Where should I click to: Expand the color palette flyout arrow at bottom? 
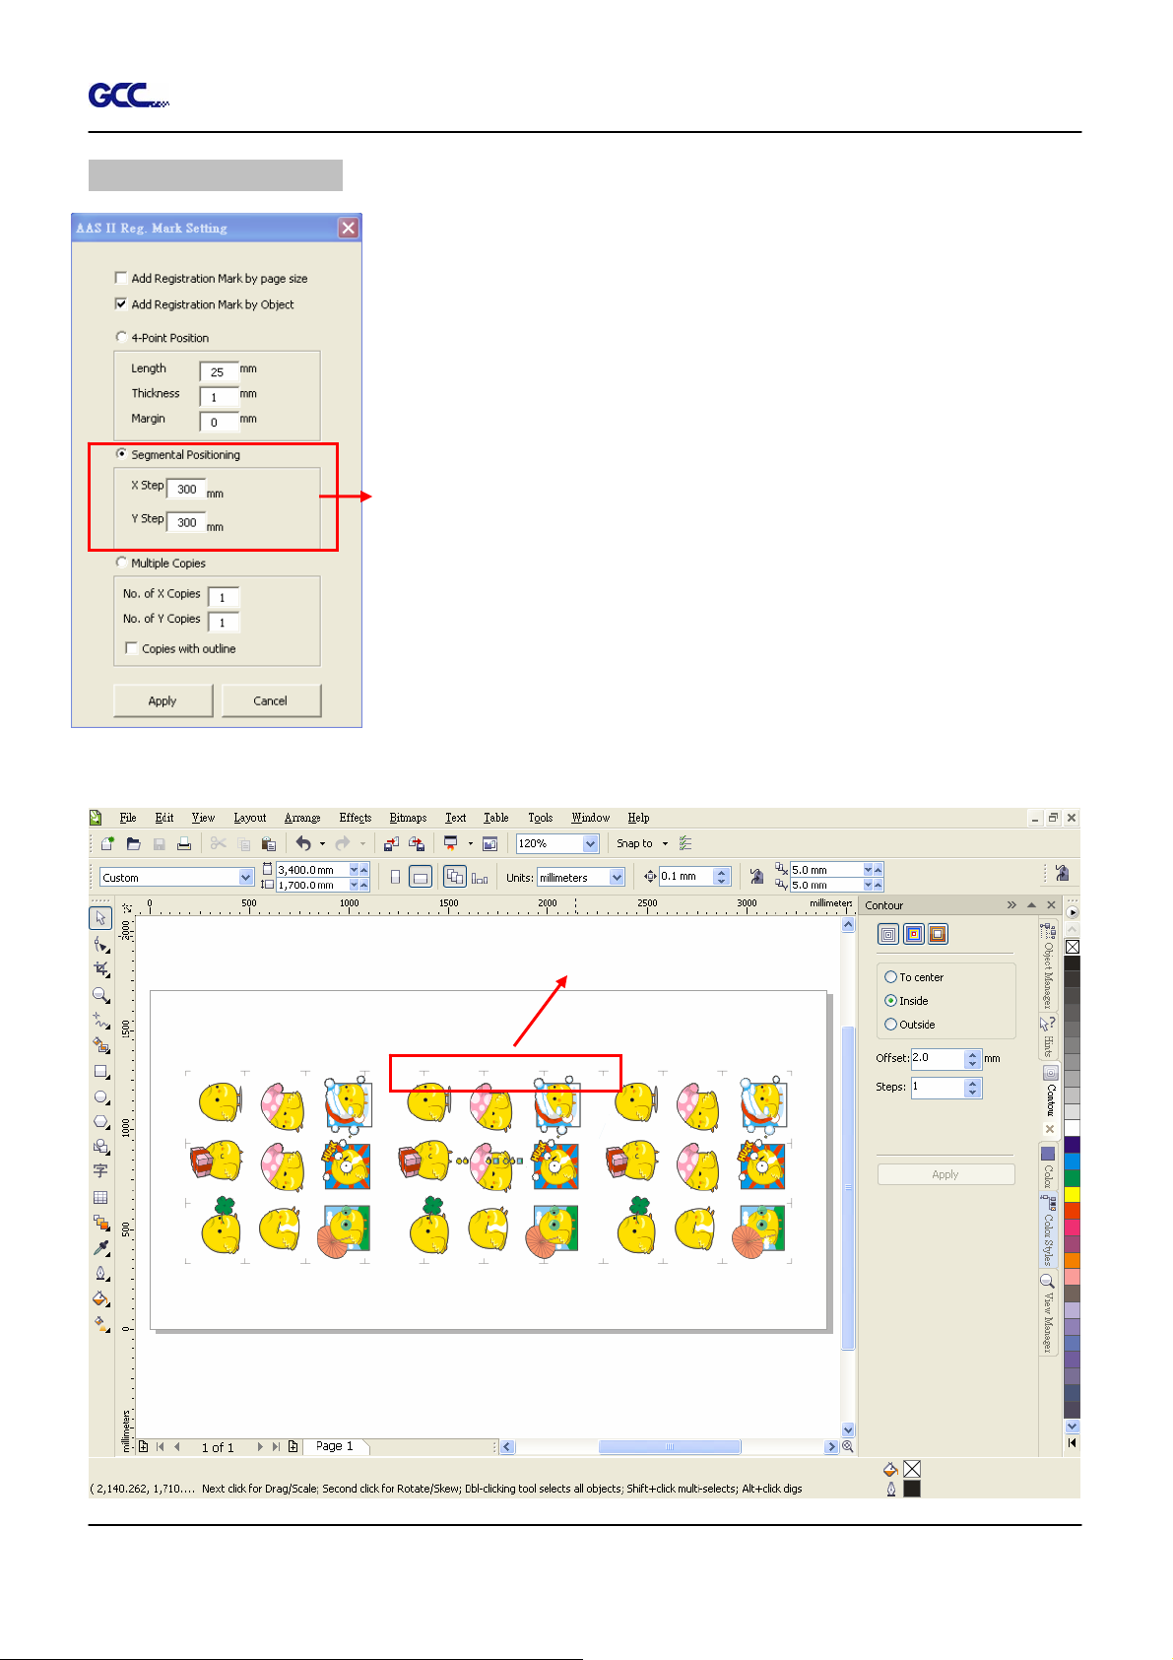click(x=1073, y=1442)
